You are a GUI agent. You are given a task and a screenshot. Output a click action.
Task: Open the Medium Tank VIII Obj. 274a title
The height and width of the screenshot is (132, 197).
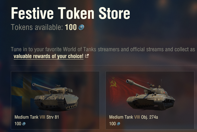(x=133, y=117)
